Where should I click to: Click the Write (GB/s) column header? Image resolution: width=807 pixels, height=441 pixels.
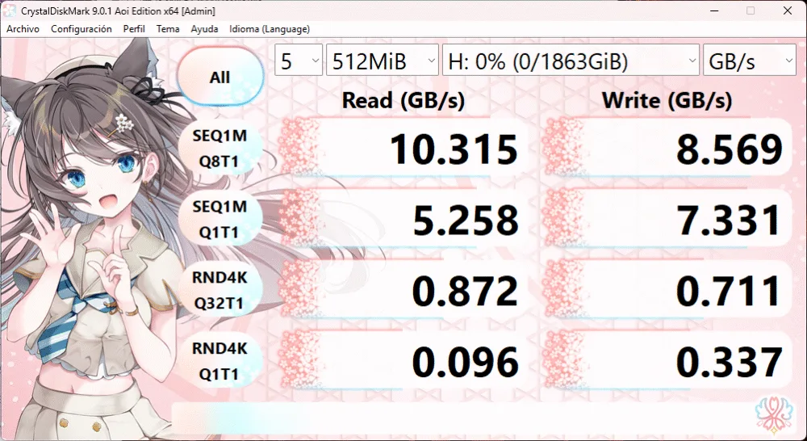667,100
